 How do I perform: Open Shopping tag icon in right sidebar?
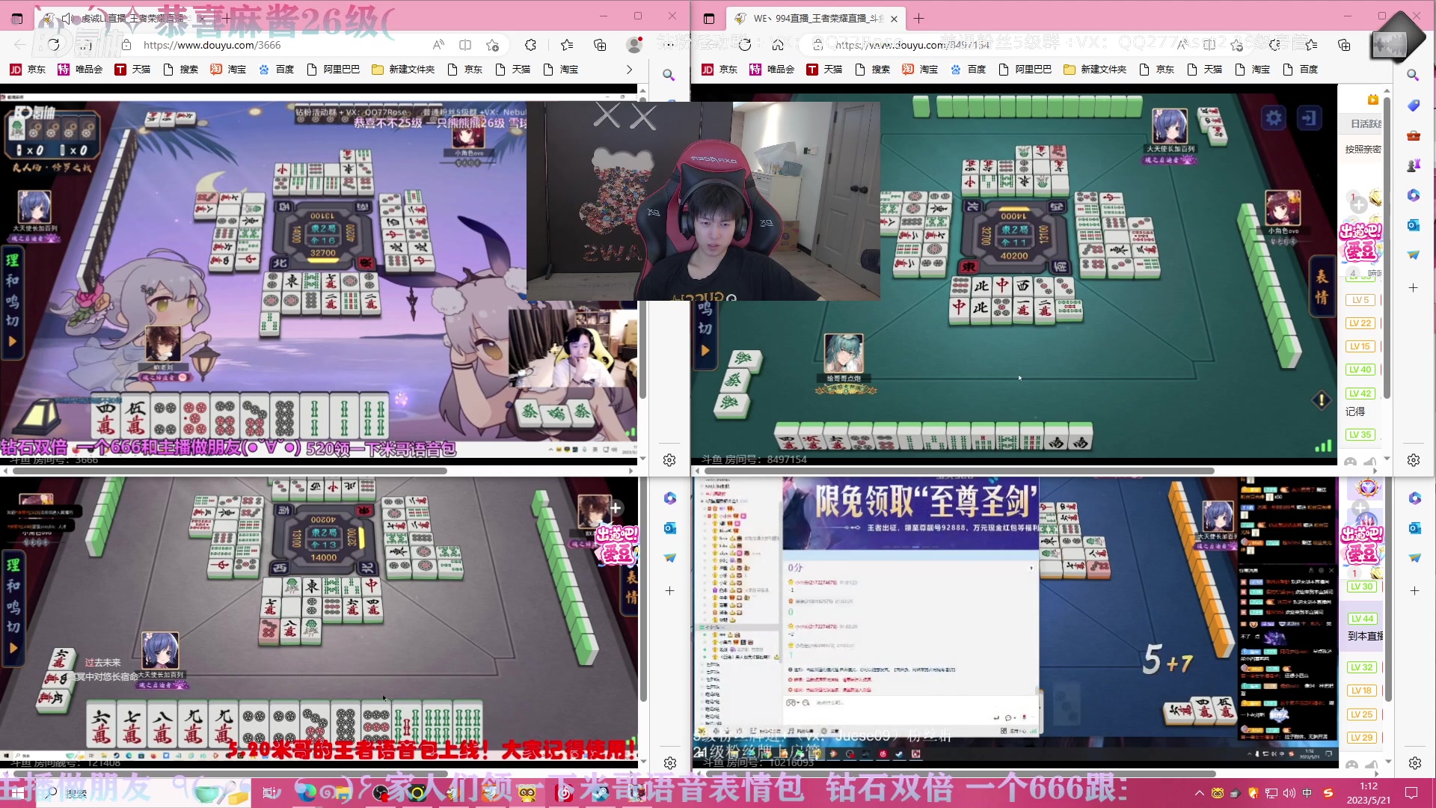(1413, 105)
